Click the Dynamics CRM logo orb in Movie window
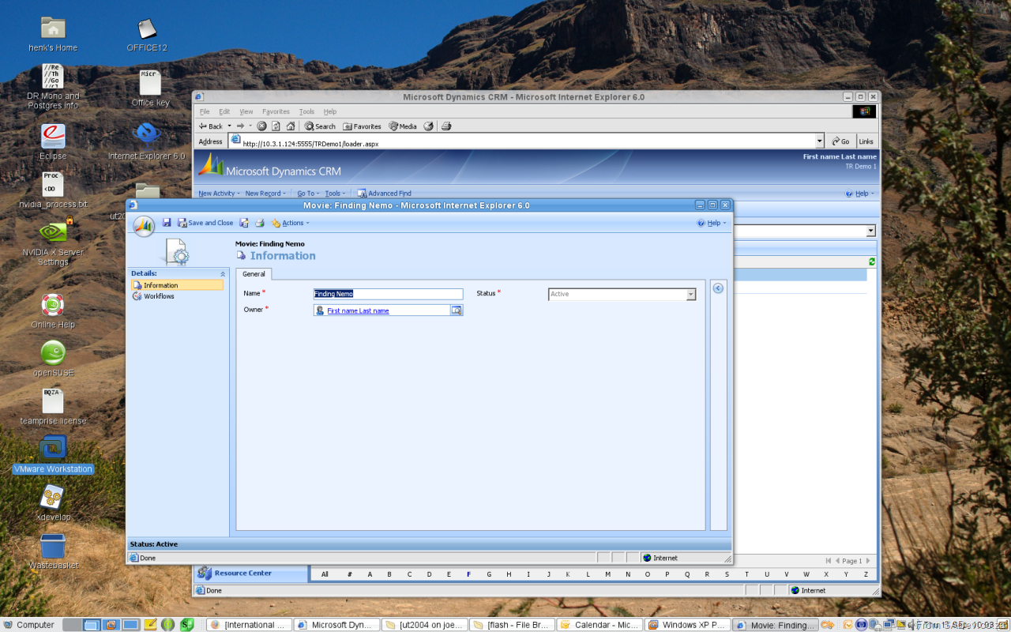 (144, 225)
